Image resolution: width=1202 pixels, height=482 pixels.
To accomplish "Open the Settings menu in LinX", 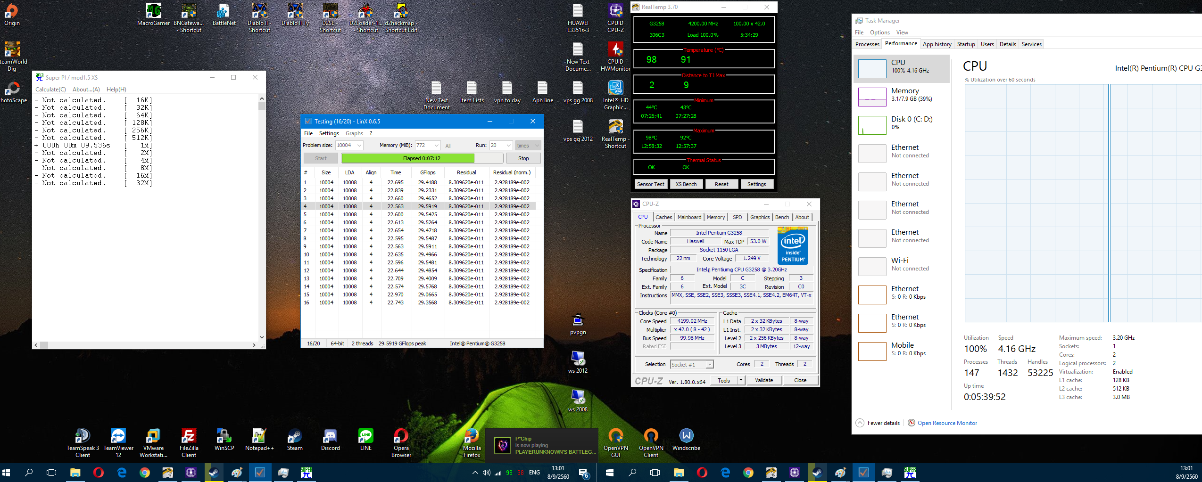I will click(329, 133).
